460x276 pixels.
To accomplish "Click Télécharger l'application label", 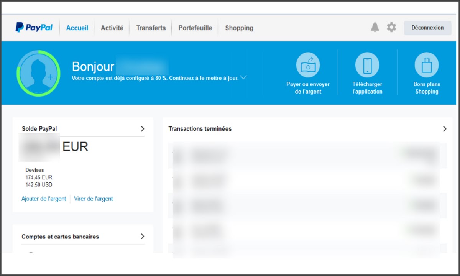I will [x=367, y=88].
